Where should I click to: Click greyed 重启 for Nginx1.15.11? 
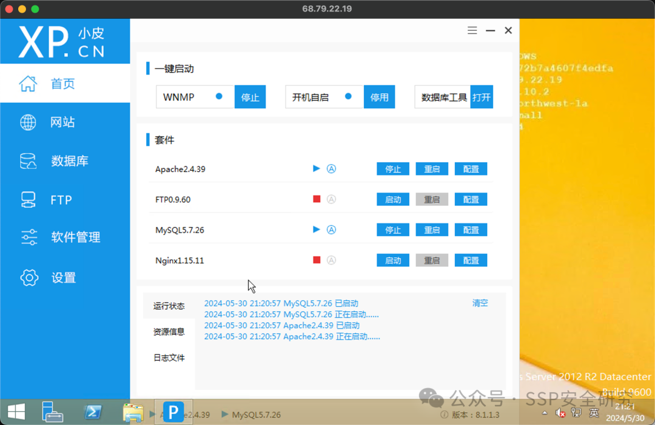pos(432,260)
